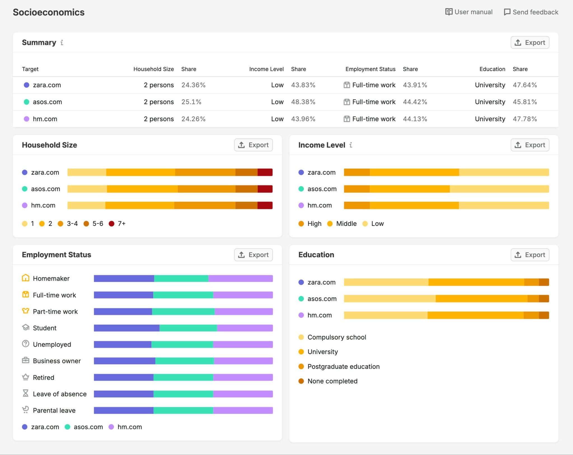This screenshot has width=573, height=455.
Task: Click the zara.com bar in Household Size chart
Action: (x=170, y=172)
